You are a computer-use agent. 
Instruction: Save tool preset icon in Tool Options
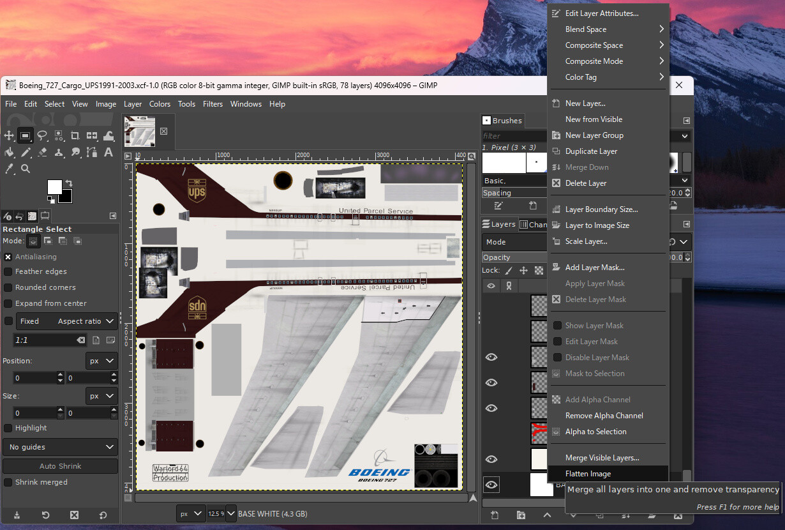click(17, 515)
